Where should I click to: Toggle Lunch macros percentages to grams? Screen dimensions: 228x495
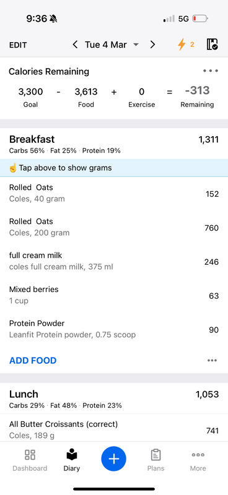(x=66, y=405)
